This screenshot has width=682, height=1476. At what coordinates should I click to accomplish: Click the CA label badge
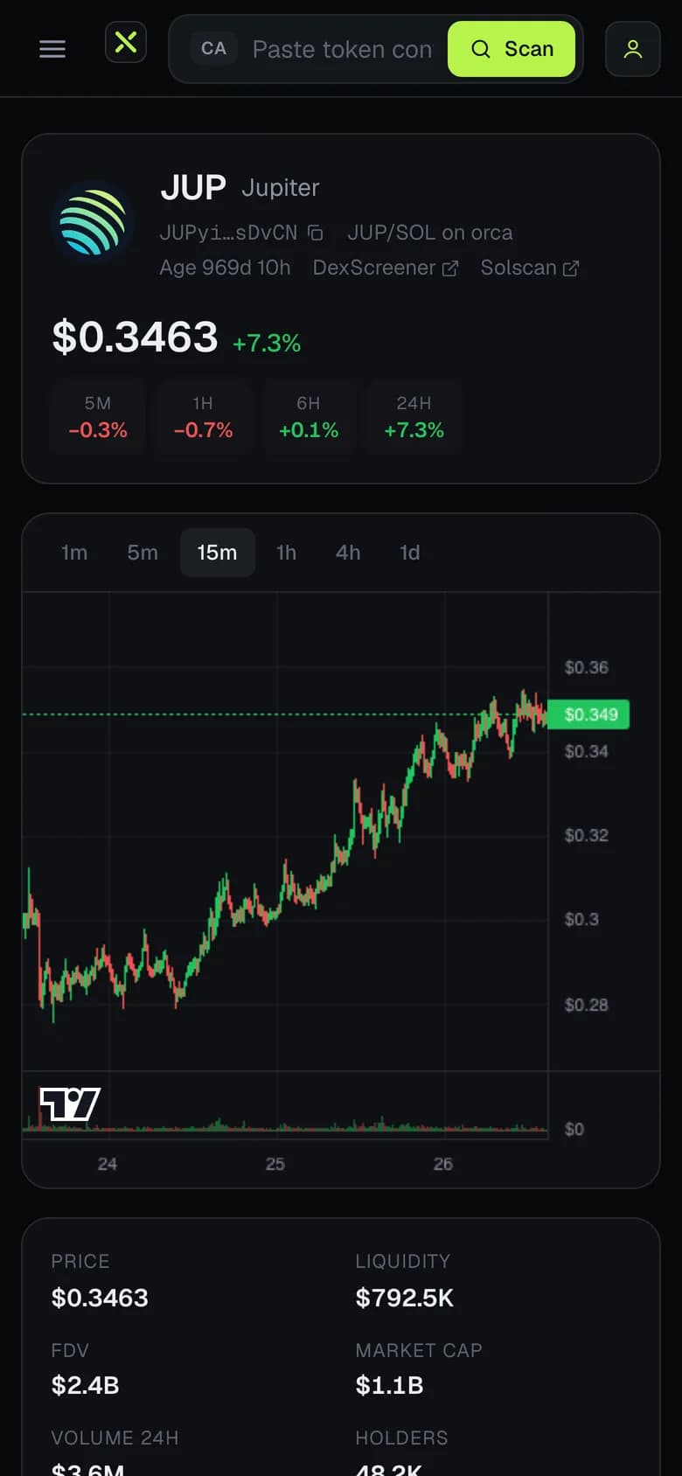coord(213,48)
